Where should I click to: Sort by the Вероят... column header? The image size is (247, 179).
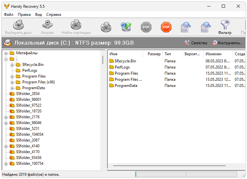[x=193, y=54]
